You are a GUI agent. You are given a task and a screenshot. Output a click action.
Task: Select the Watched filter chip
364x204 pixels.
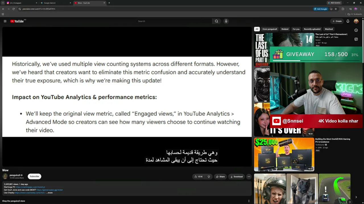click(329, 29)
